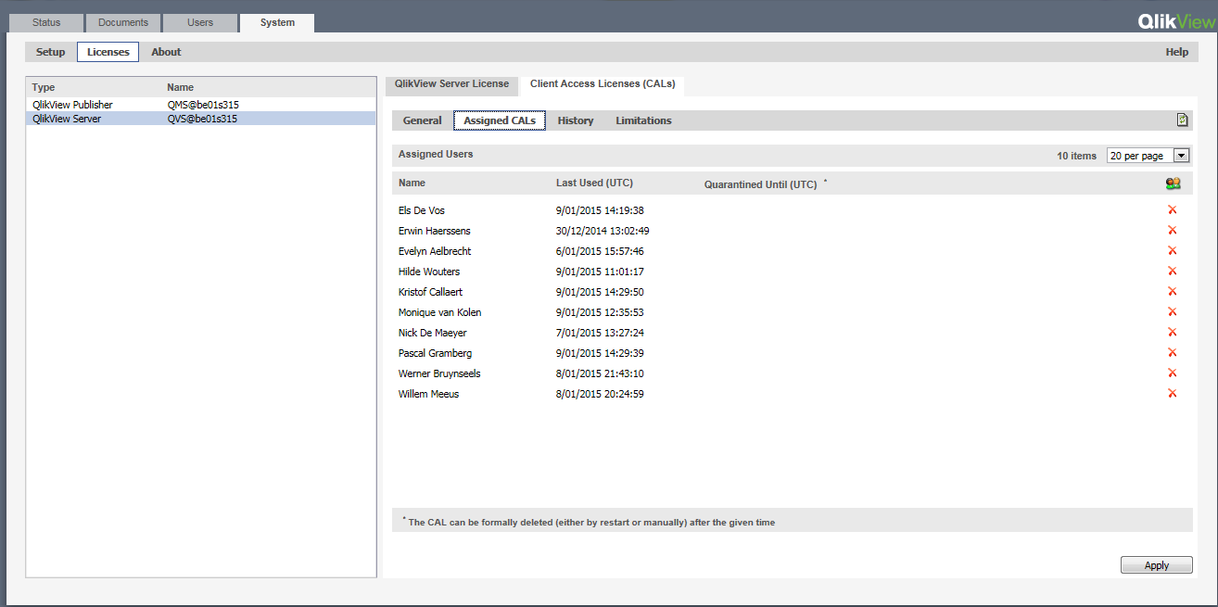The image size is (1218, 607).
Task: Sort by Name column header
Action: coord(412,183)
